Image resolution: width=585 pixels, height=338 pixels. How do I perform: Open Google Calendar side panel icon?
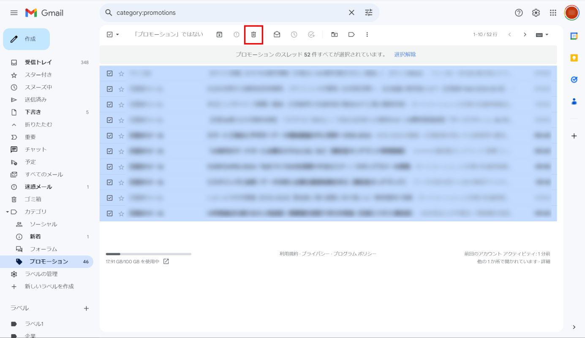point(574,36)
